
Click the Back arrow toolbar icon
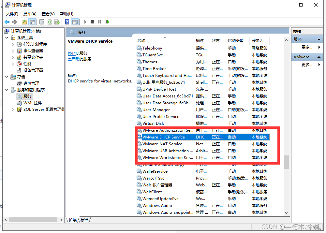point(7,22)
